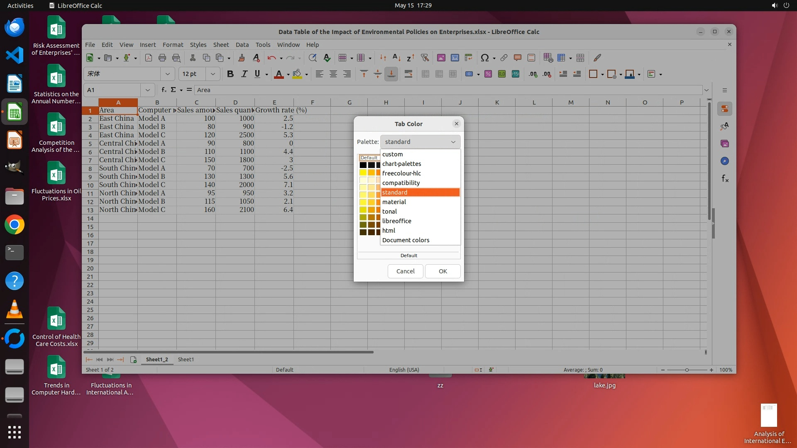Image resolution: width=797 pixels, height=448 pixels.
Task: Switch to the Sheet1 tab
Action: (186, 360)
